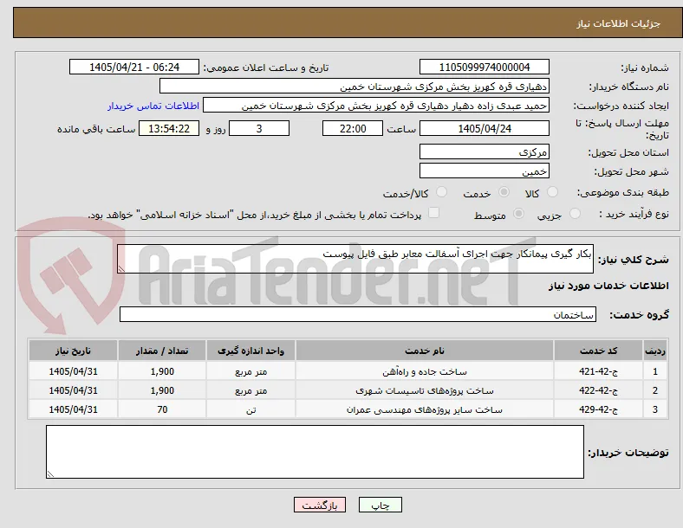Click the resize handle of description box

click(121, 269)
